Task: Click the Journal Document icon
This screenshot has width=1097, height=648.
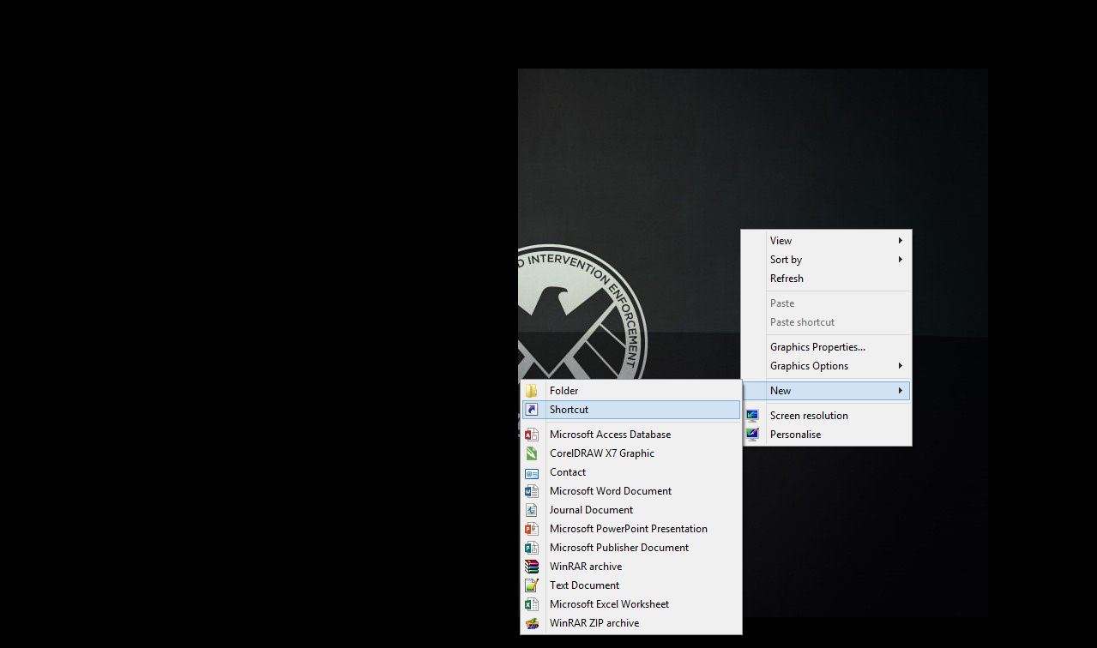Action: point(532,510)
